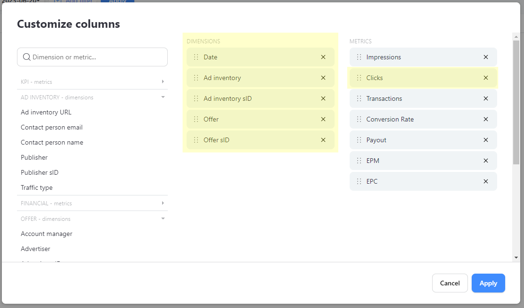Apply the customized columns
Screen dimensions: 524x308
[x=488, y=284]
